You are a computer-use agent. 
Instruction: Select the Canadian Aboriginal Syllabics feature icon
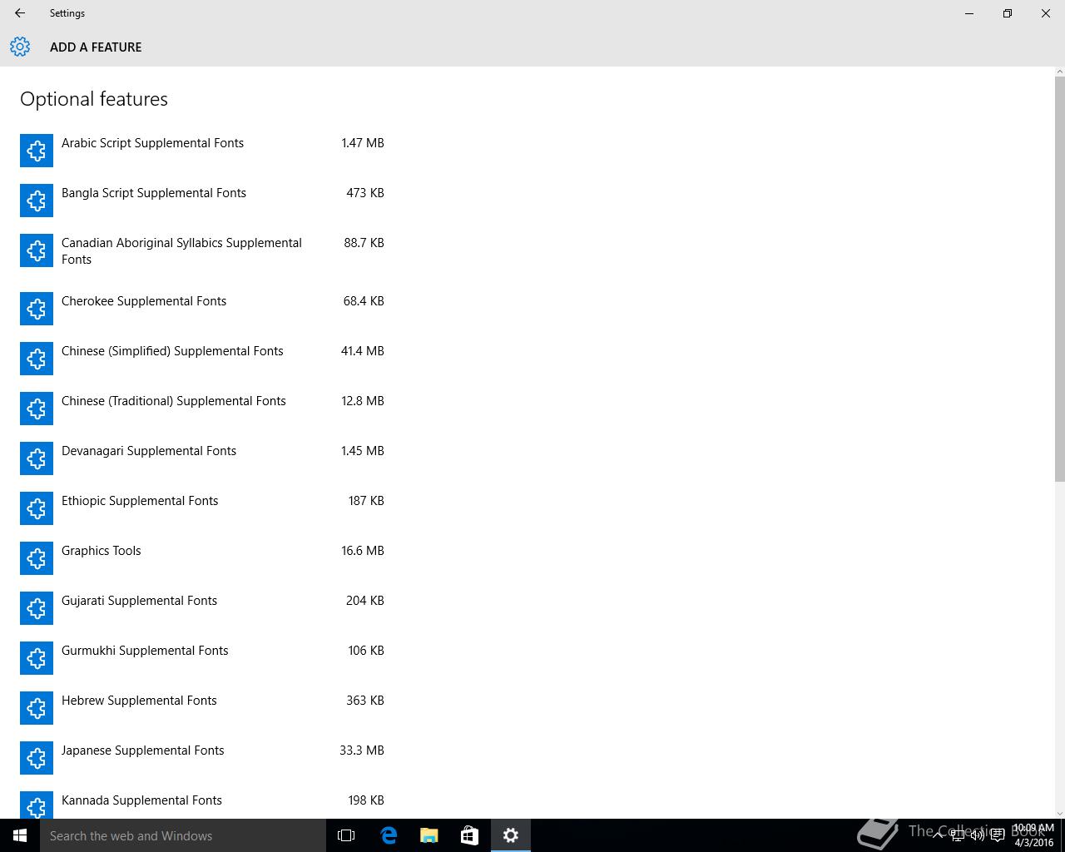click(x=37, y=250)
